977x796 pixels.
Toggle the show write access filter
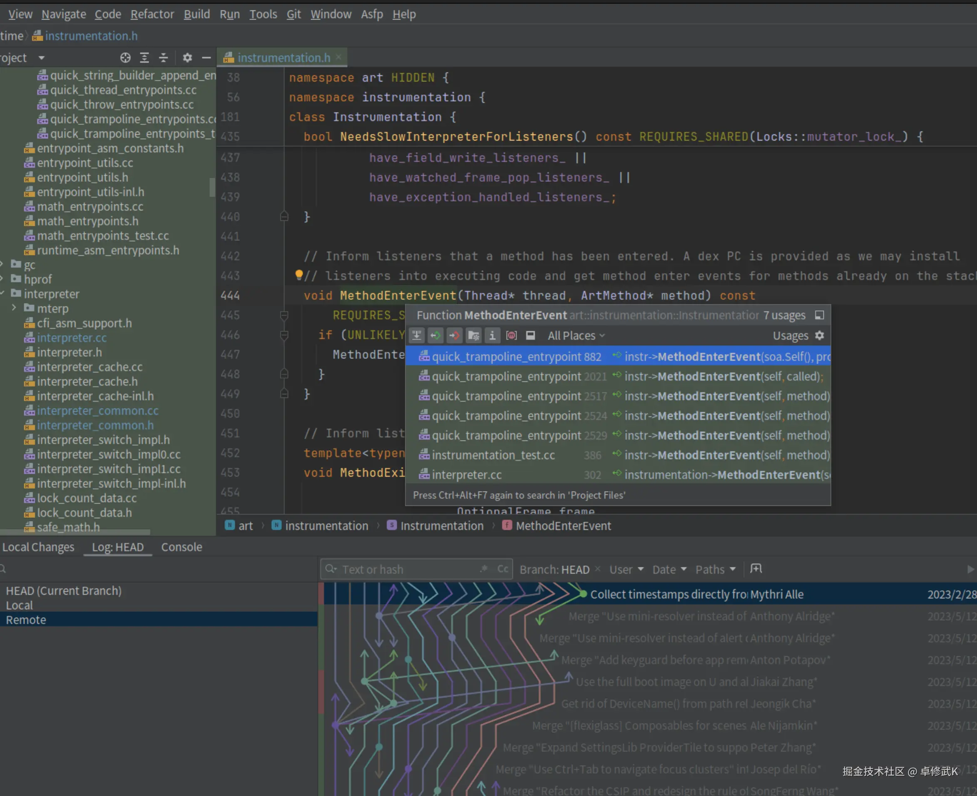point(454,336)
